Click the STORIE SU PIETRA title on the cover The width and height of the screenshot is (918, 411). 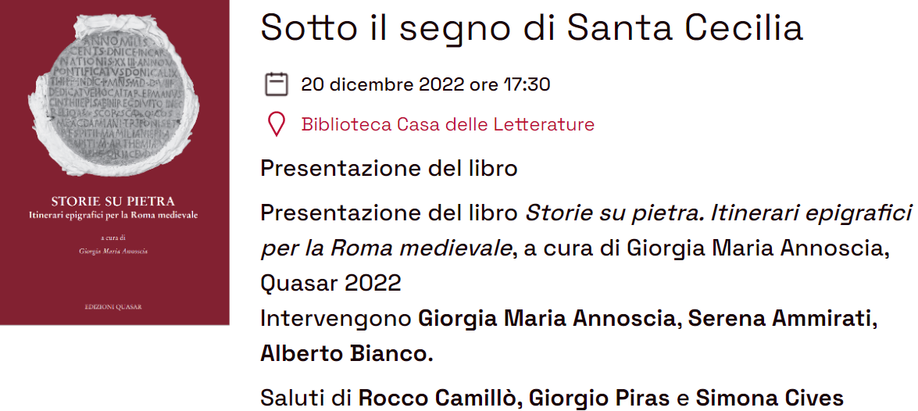tap(113, 202)
